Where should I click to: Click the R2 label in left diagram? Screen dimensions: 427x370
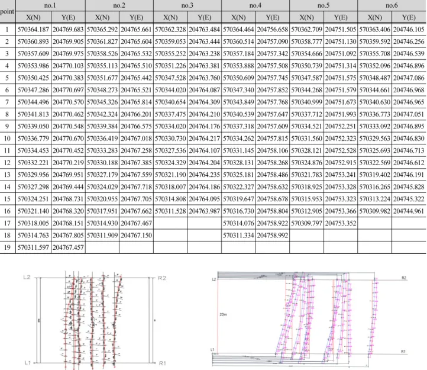162,278
